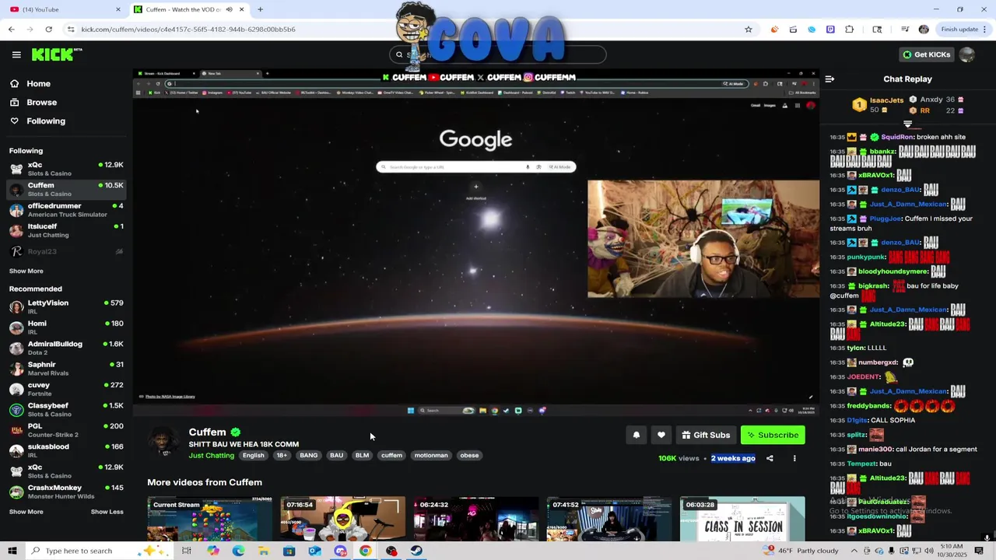The width and height of the screenshot is (996, 560).
Task: Open followed channel officedrummer
Action: point(66,210)
